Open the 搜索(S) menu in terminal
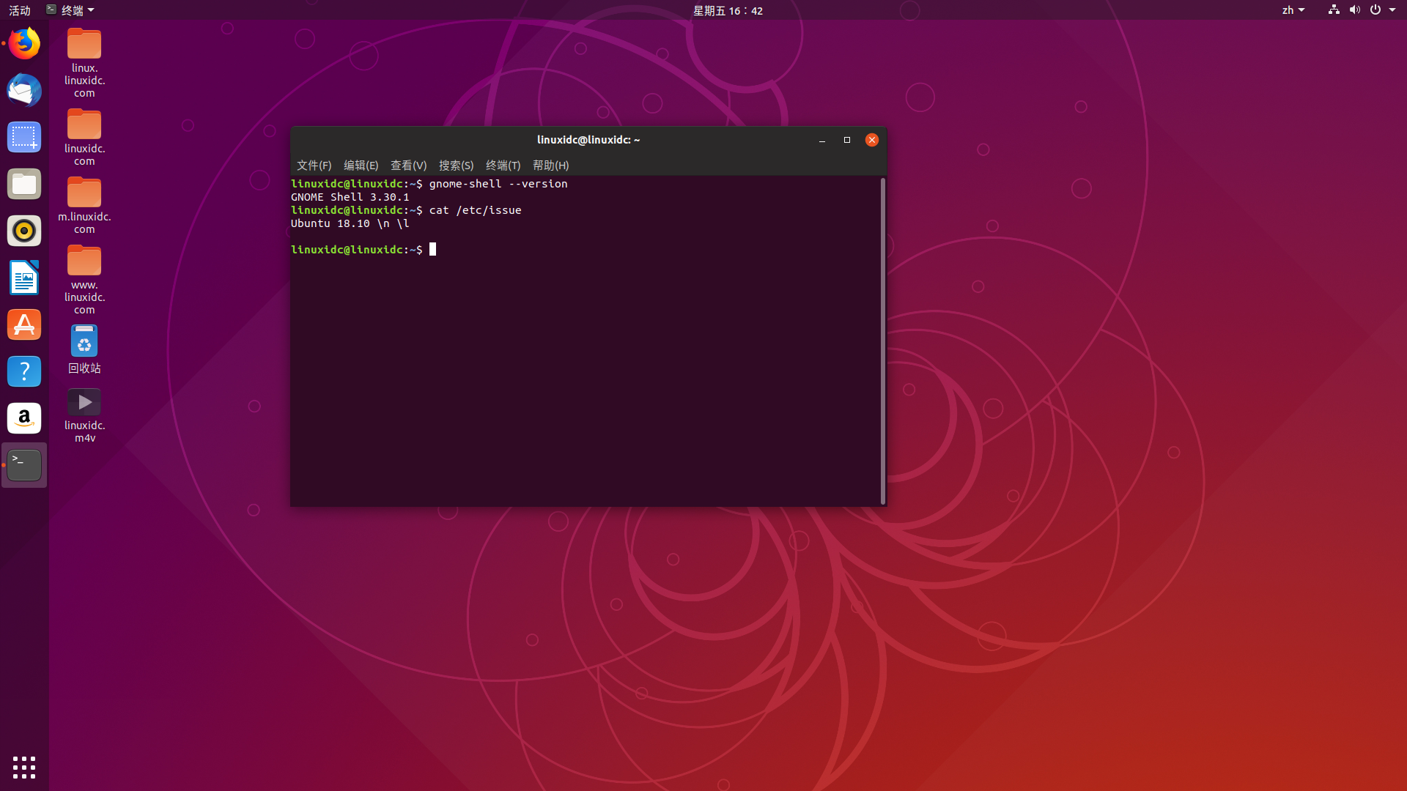Image resolution: width=1407 pixels, height=791 pixels. point(456,166)
